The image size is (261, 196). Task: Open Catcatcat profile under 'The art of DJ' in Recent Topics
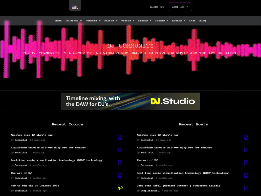coord(21,178)
